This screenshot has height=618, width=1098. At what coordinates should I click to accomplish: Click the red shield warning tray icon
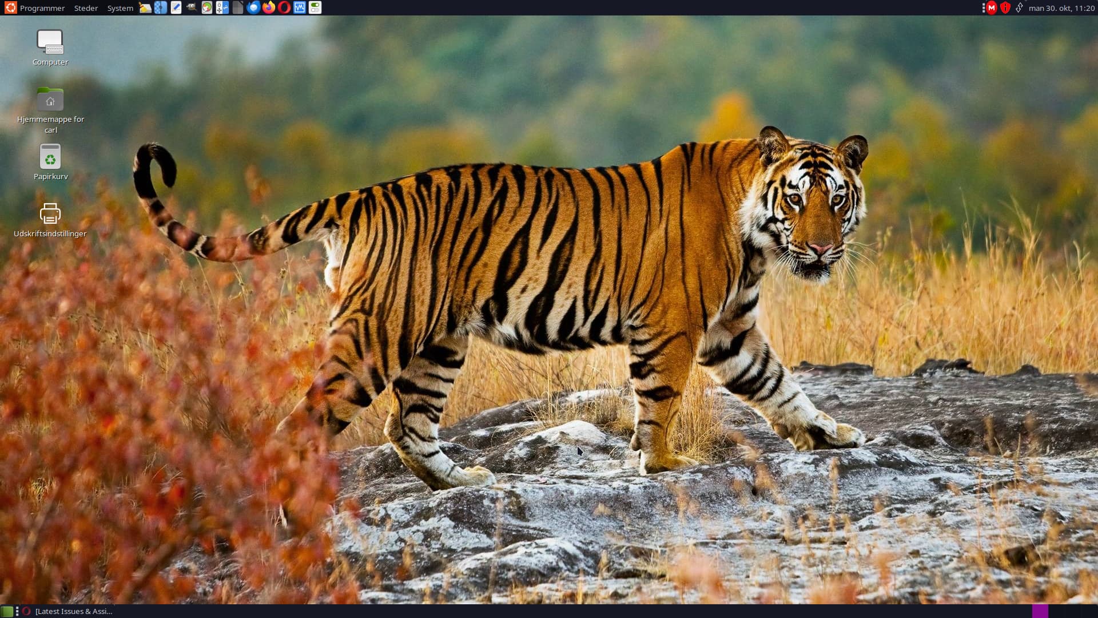pos(1005,8)
